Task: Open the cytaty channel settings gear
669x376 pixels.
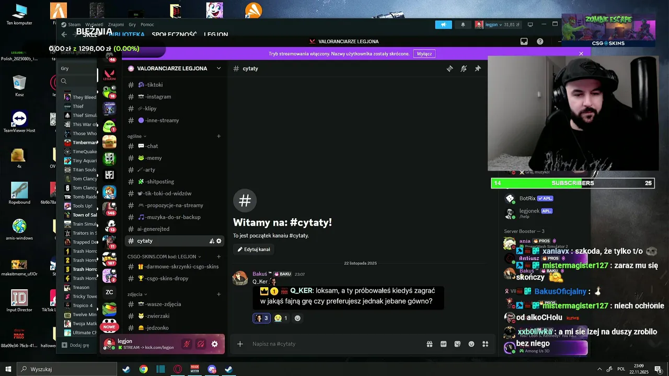Action: (x=219, y=241)
